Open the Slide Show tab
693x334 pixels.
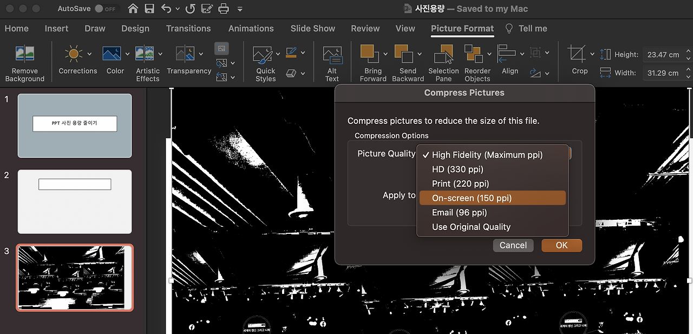[313, 28]
